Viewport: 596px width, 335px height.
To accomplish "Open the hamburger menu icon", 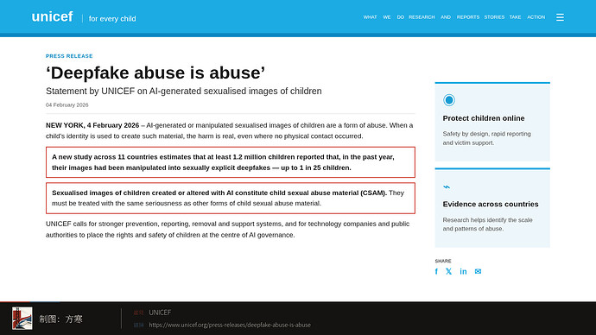I will click(560, 17).
